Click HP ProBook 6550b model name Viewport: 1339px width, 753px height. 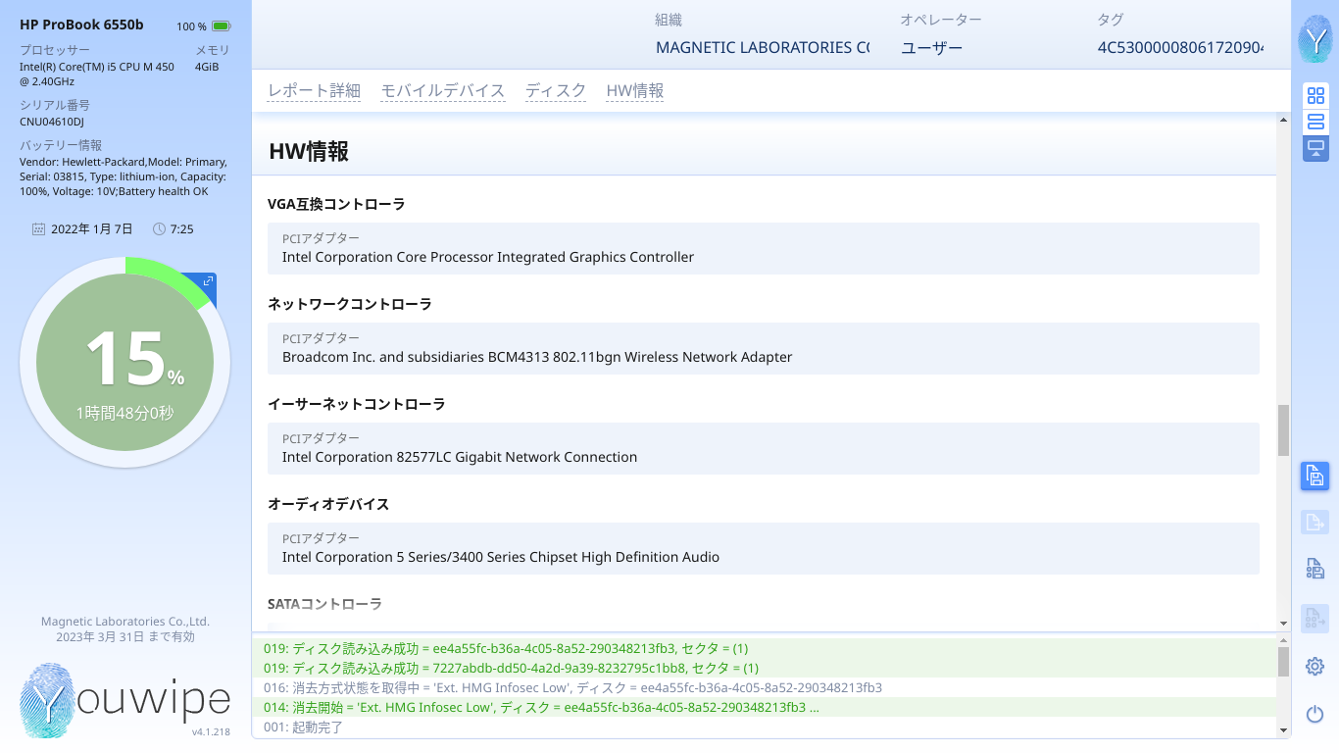[x=81, y=25]
